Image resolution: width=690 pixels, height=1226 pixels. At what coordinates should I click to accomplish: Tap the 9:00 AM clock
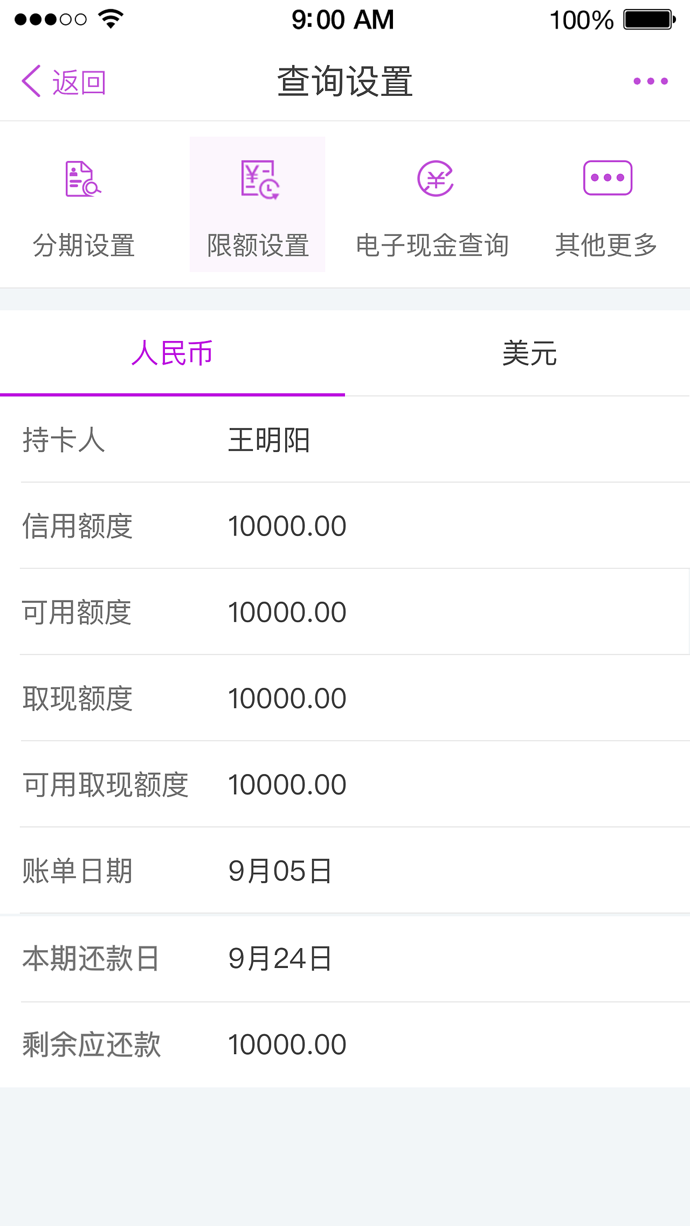[343, 20]
